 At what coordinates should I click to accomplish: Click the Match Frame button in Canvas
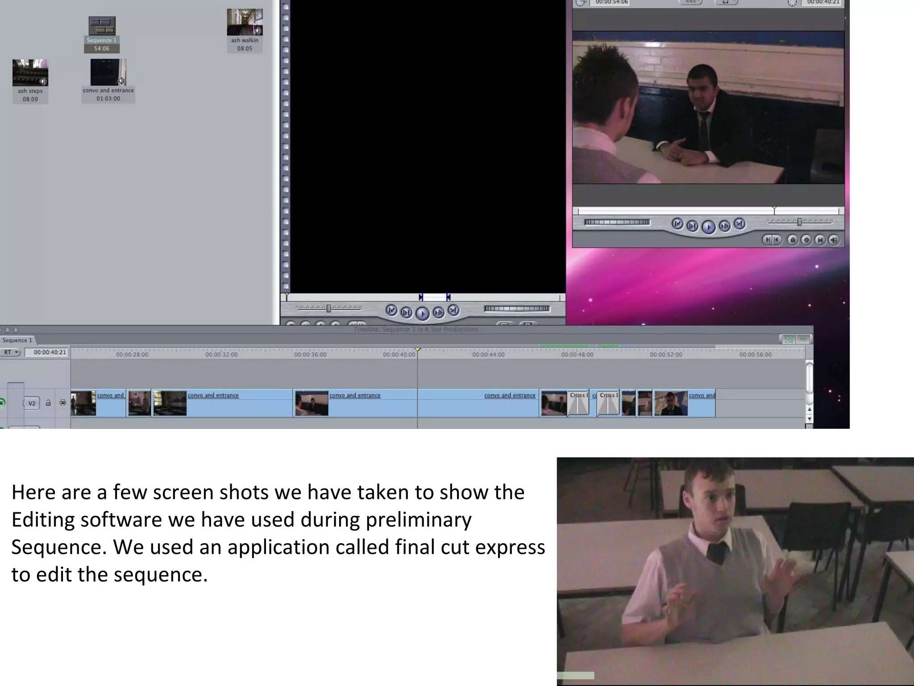[x=834, y=240]
